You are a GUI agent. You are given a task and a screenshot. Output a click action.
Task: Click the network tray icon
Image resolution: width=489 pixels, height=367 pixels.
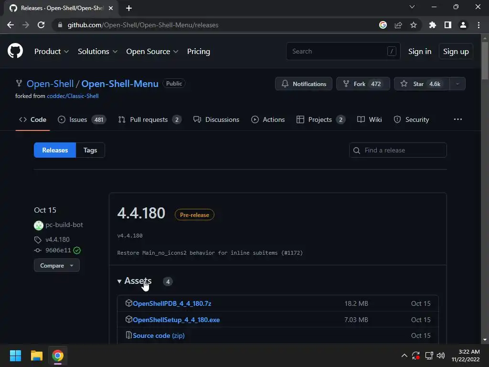(x=429, y=356)
